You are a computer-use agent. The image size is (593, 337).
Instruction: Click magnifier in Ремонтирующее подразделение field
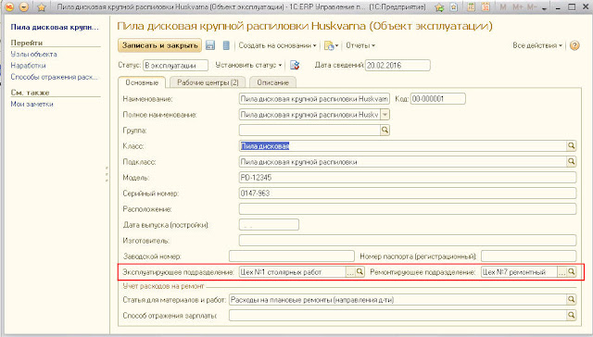click(571, 272)
